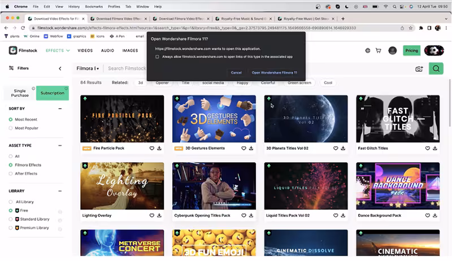Check Always allow filmstock.wondershare.com checkbox
Screen dimensions: 452x261
point(157,56)
